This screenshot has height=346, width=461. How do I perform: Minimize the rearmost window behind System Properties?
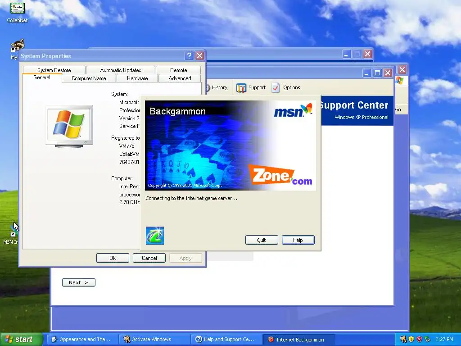click(347, 54)
